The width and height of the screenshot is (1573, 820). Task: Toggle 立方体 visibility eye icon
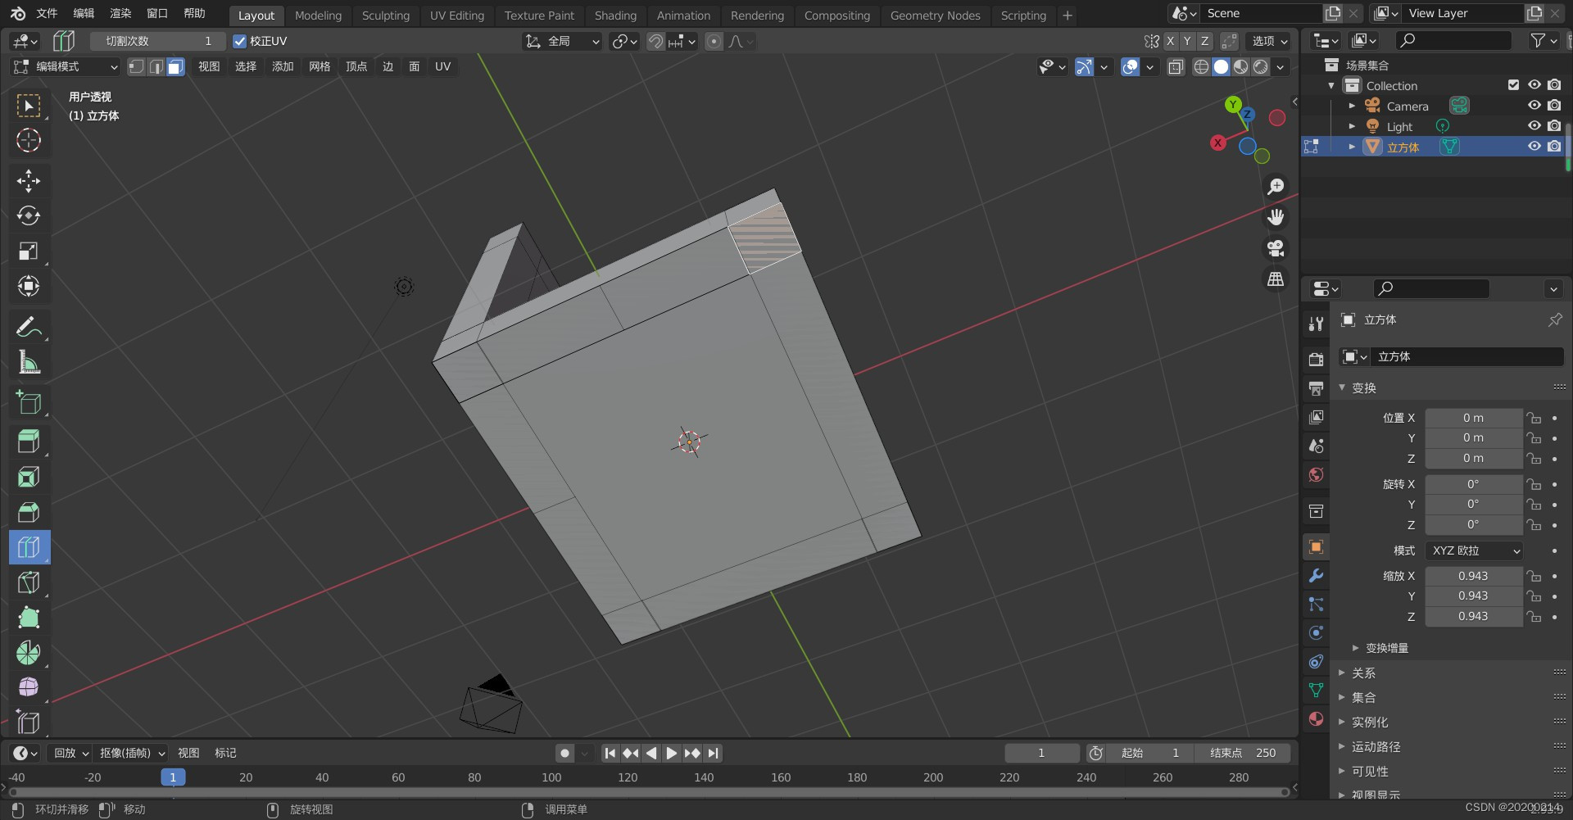(x=1534, y=146)
